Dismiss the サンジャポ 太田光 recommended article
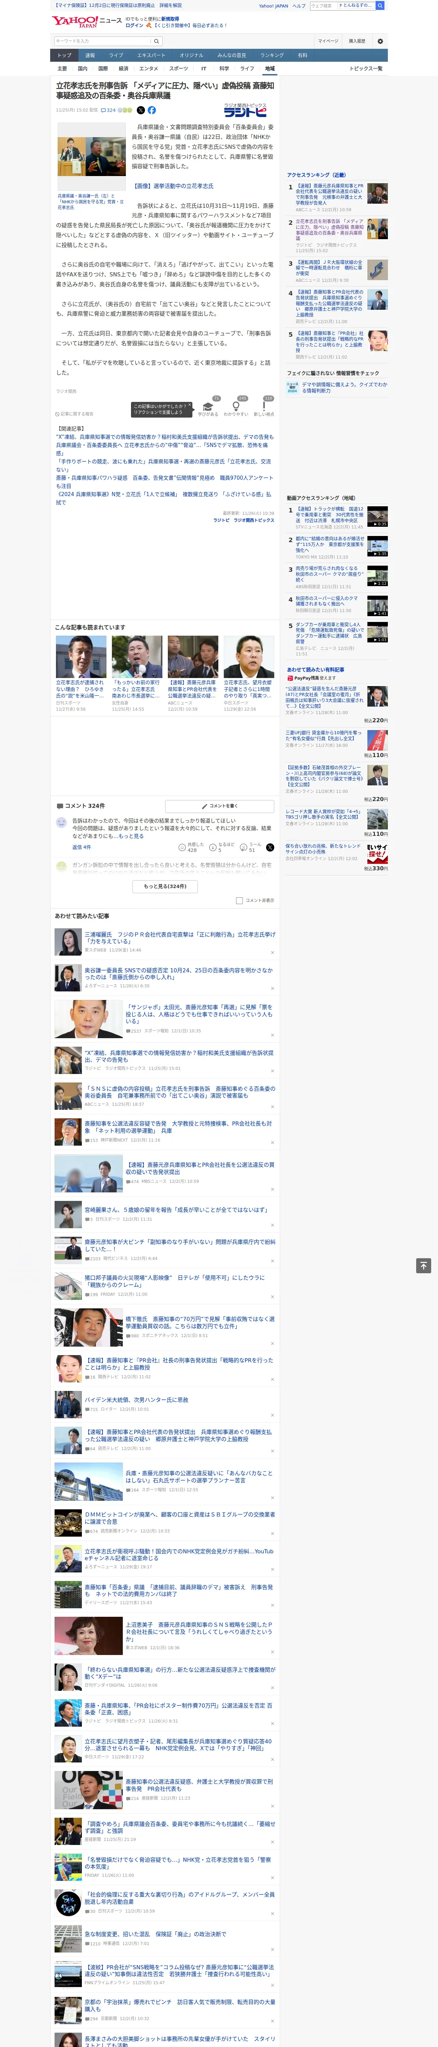 [x=273, y=1035]
